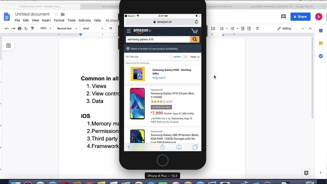The height and width of the screenshot is (184, 327).
Task: Tap the Galaxy M30 sponsored thumbnail
Action: (x=138, y=74)
